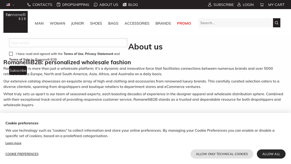The image size is (291, 164).
Task: Click the shopping cart icon
Action: point(262,5)
